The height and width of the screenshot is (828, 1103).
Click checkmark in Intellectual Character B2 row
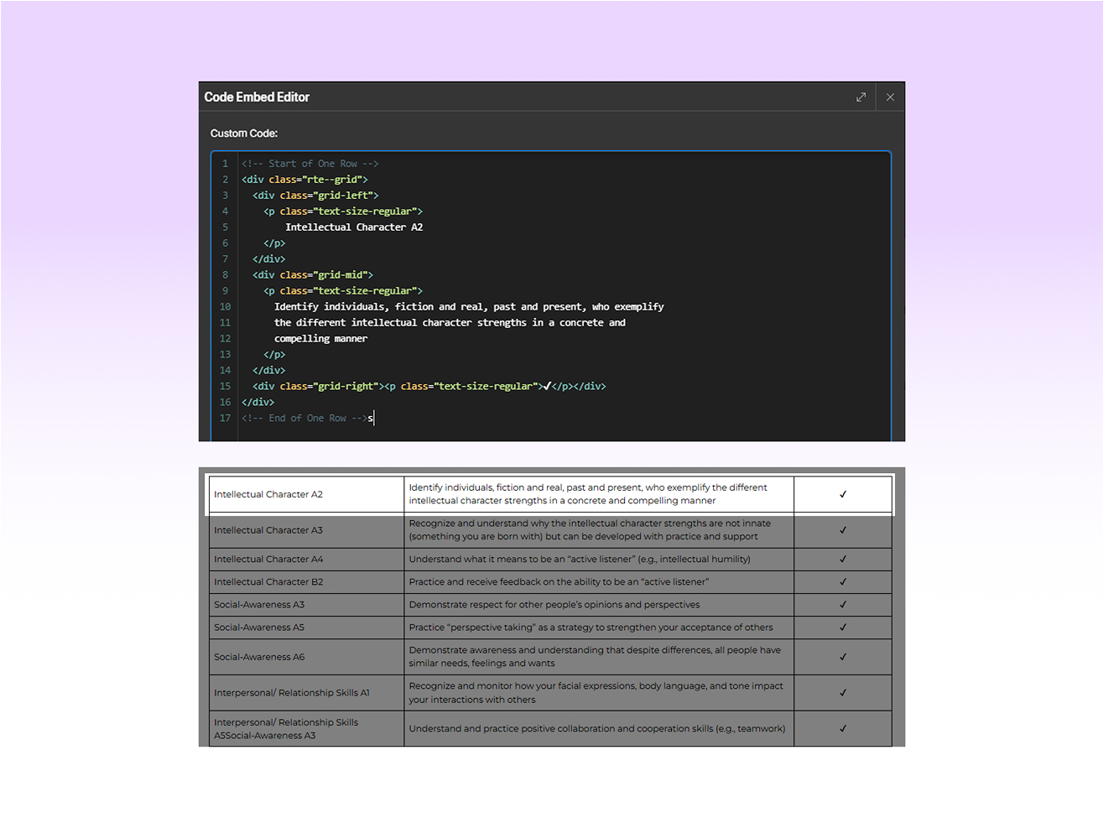[x=843, y=581]
